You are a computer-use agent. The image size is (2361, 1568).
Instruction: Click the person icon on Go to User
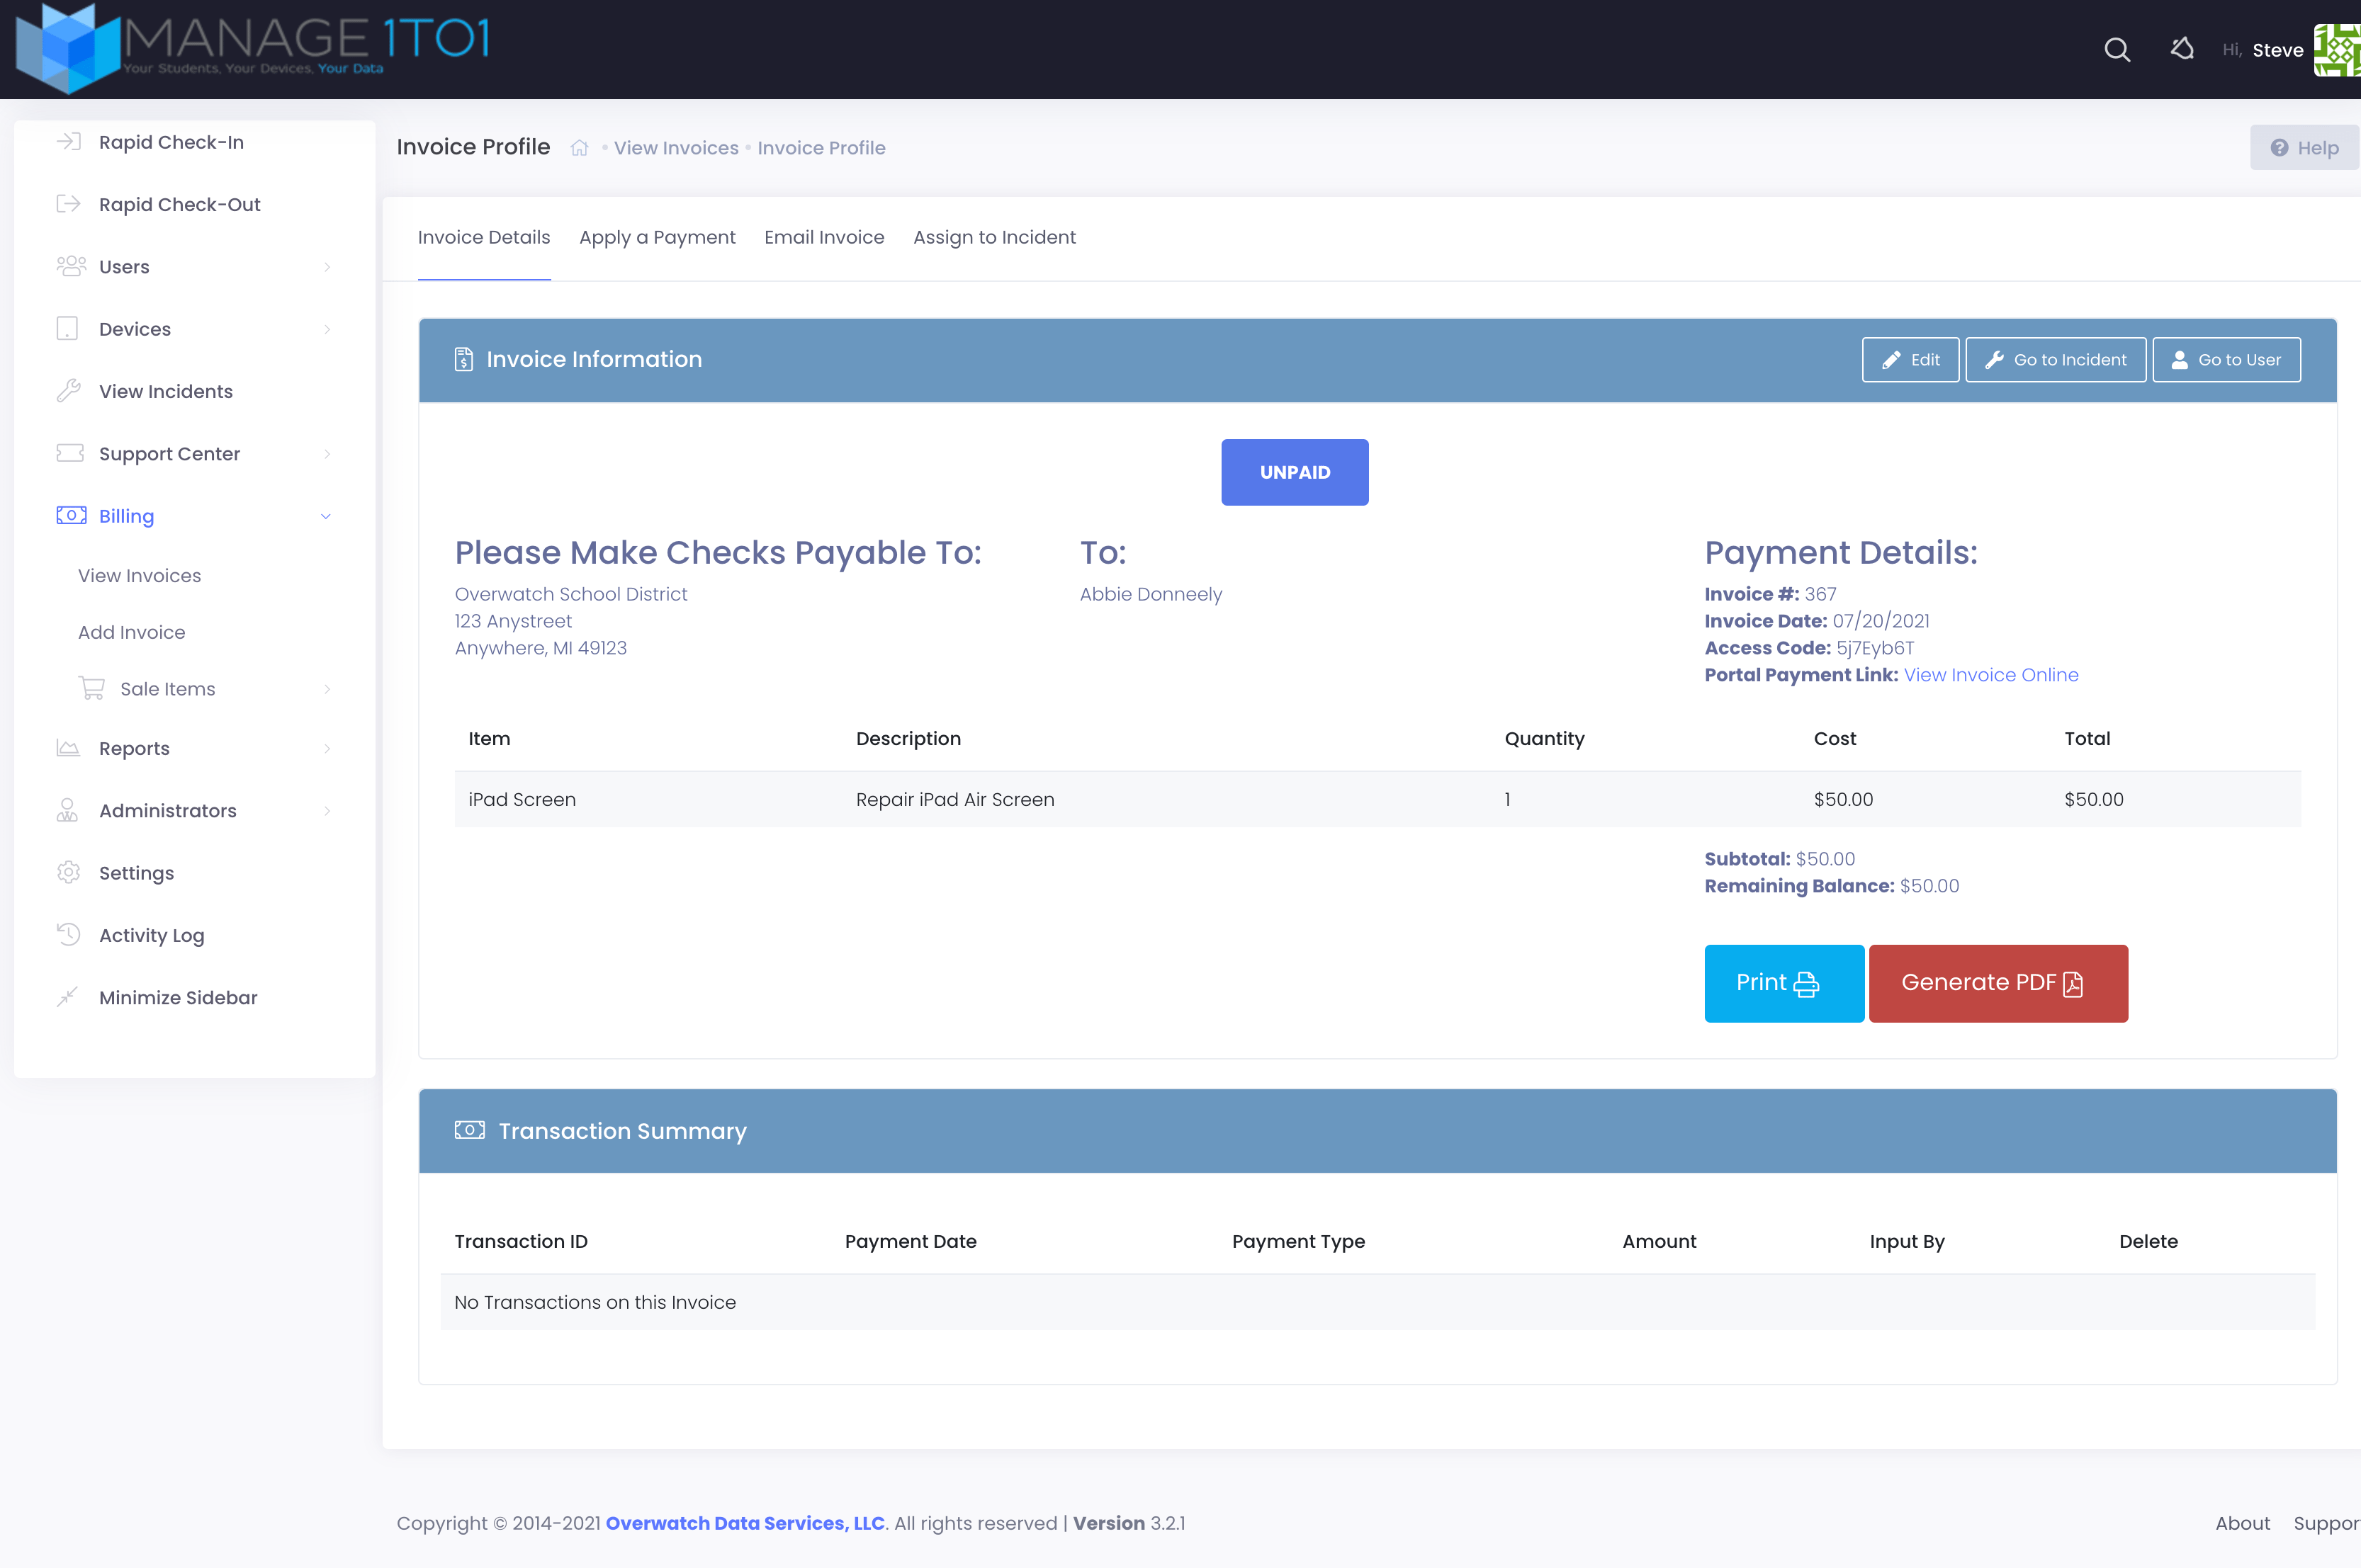[x=2179, y=360]
